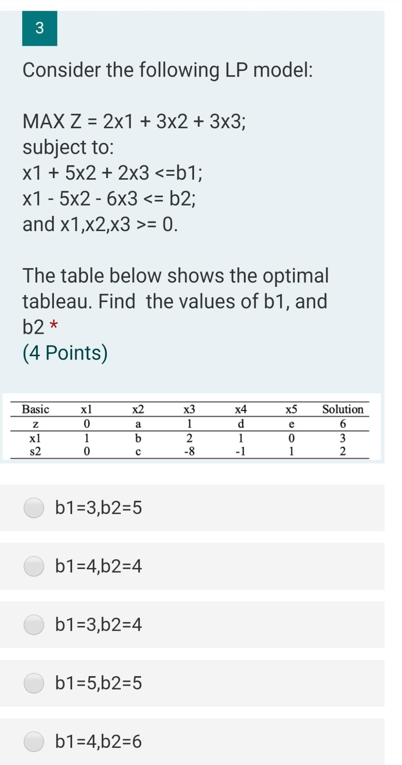The image size is (402, 765).
Task: Select answer option b1=5,b2=5
Action: [x=98, y=684]
